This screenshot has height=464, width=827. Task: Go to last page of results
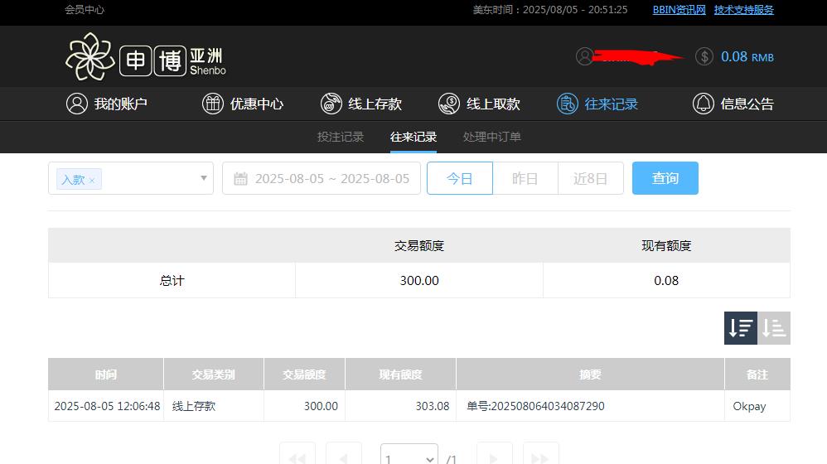tap(540, 457)
